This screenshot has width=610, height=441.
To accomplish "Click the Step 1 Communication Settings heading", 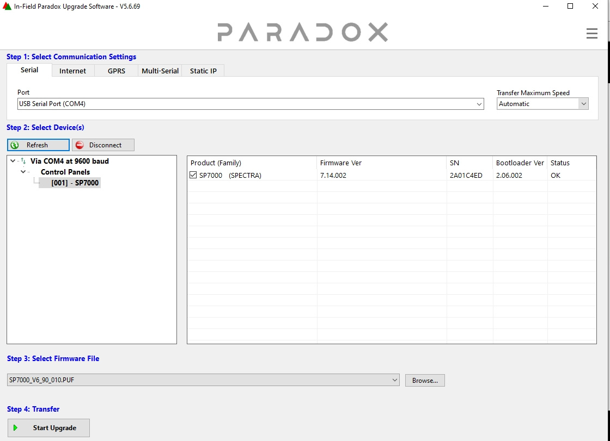I will click(x=71, y=57).
